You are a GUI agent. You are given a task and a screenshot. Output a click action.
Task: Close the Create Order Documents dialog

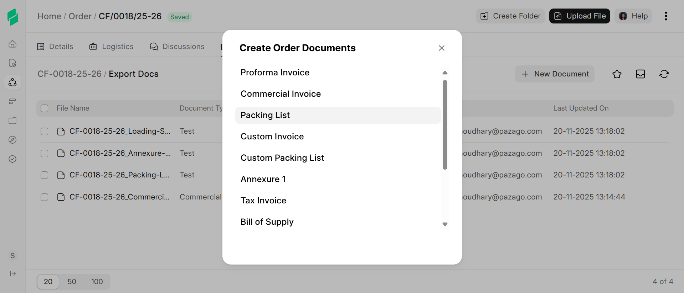coord(442,48)
